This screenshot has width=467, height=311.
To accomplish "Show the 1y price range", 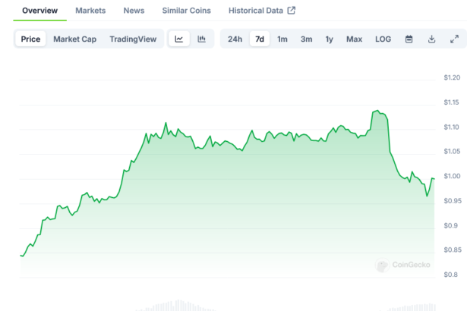I will coord(329,39).
